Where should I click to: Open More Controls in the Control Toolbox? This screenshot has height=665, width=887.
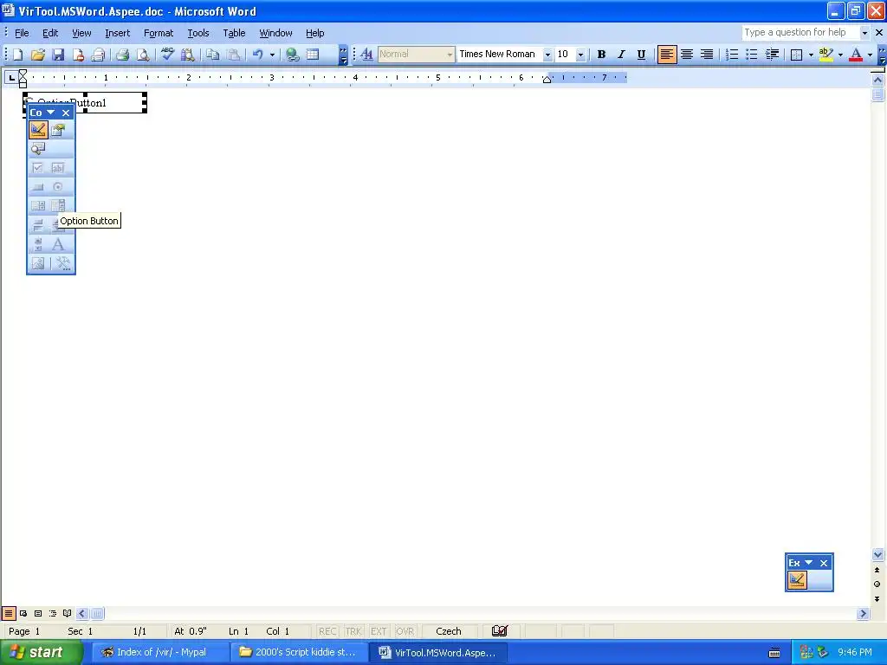coord(62,263)
